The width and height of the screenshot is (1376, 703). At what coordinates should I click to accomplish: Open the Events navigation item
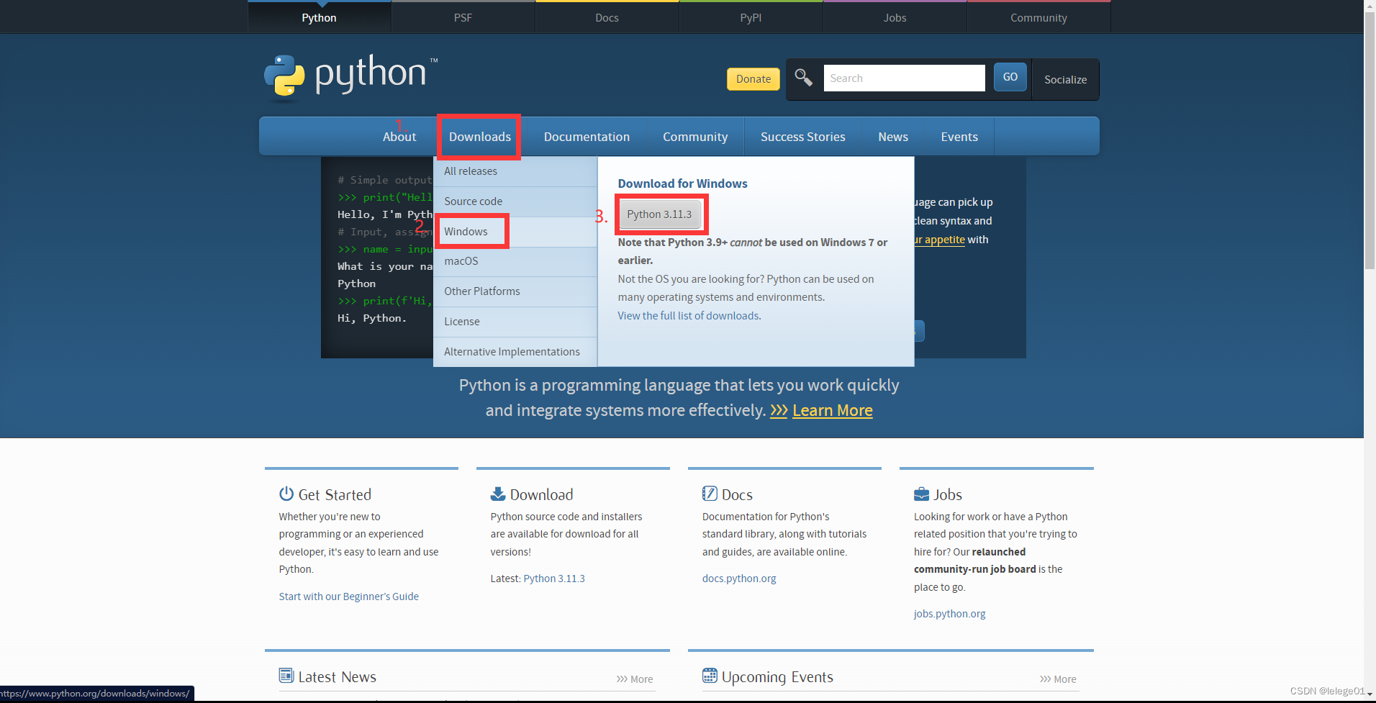(959, 137)
